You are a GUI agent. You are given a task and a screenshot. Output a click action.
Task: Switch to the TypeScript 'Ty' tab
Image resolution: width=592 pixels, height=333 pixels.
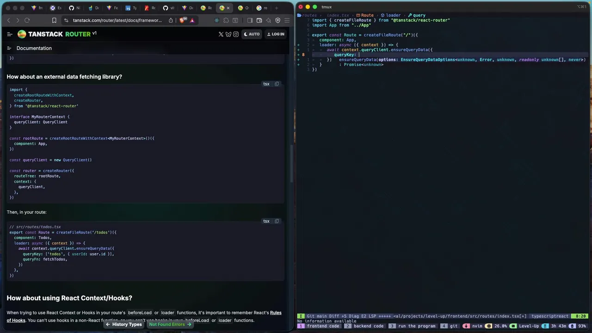(x=131, y=8)
